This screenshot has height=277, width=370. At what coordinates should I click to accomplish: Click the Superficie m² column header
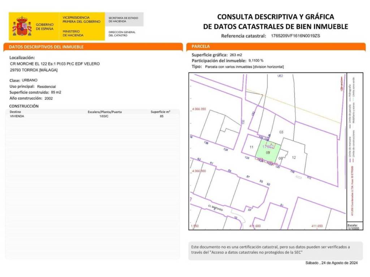point(160,112)
